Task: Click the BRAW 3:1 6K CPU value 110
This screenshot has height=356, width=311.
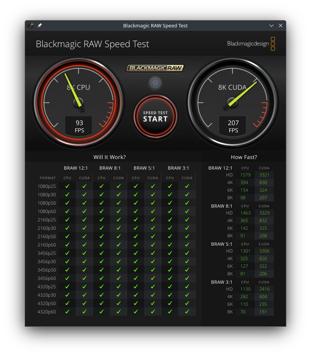Action: (244, 304)
